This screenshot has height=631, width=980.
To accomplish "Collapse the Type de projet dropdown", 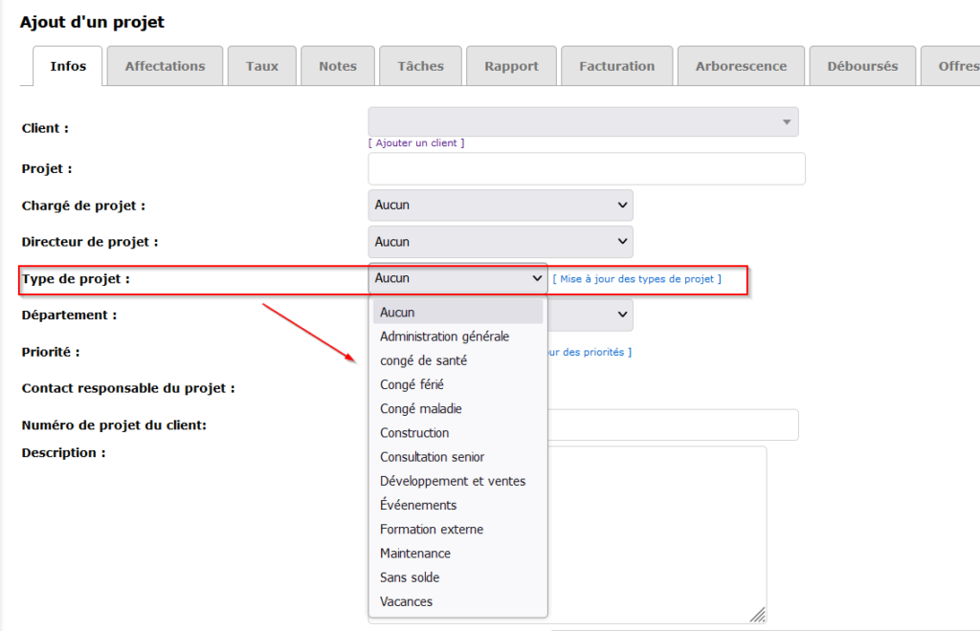I will click(457, 278).
